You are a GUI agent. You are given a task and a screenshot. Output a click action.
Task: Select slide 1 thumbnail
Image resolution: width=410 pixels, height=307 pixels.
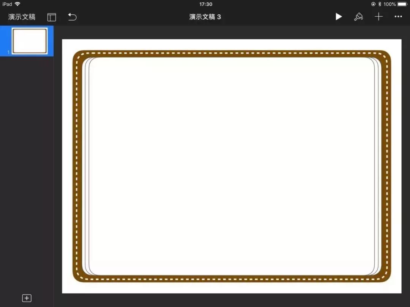pos(30,41)
